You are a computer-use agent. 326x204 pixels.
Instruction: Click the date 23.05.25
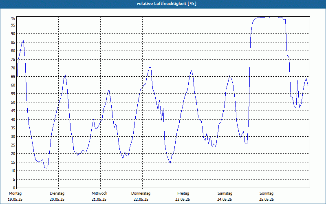[x=183, y=200]
